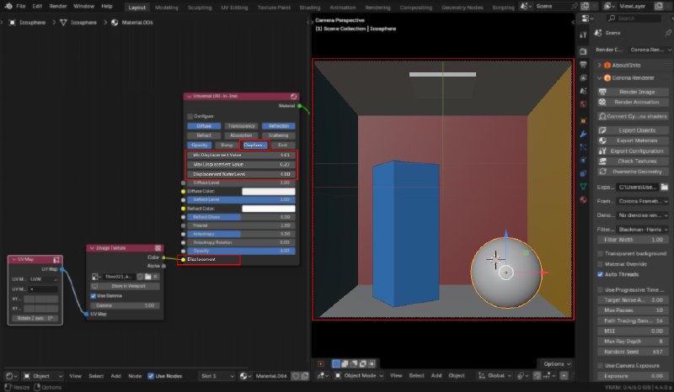Open the View Layer properties tab
Screen dimensions: 674x392
pyautogui.click(x=583, y=78)
